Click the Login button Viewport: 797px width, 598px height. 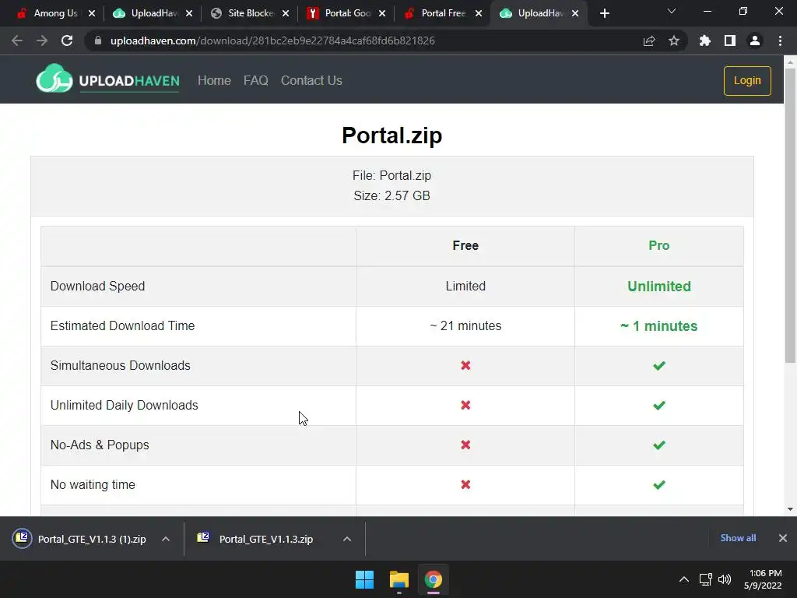747,80
